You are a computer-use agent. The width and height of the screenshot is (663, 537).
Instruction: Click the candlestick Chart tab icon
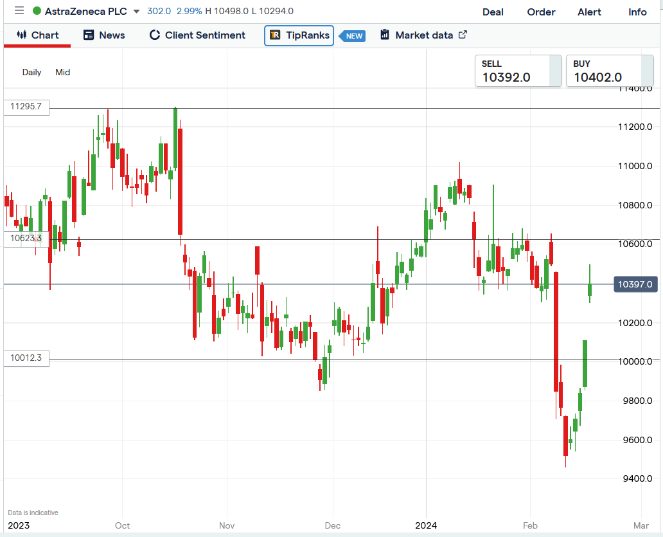(x=22, y=35)
